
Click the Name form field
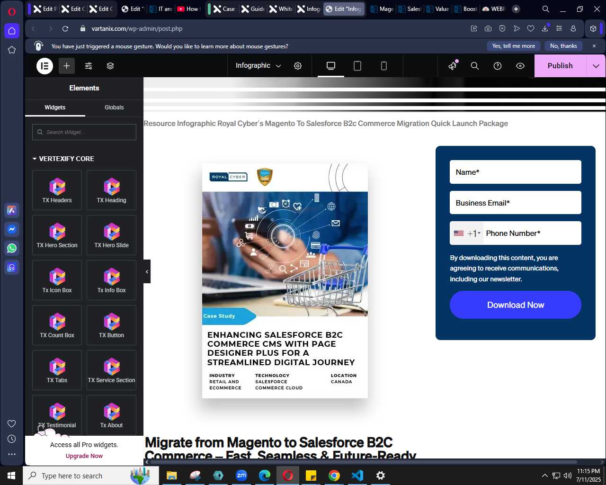(516, 172)
